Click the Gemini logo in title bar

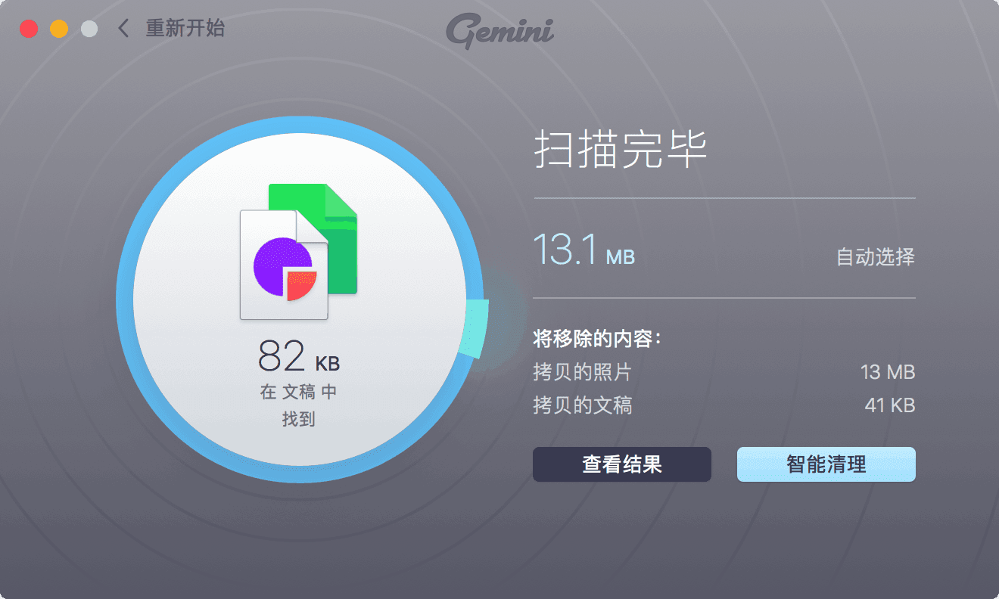499,31
